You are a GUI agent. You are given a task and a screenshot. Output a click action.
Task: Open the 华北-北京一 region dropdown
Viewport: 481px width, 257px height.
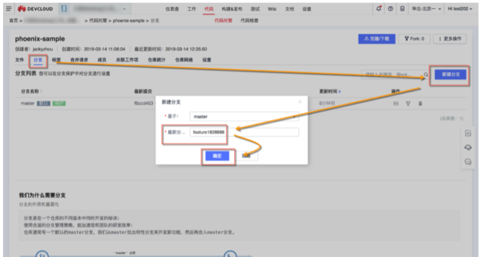click(x=427, y=9)
